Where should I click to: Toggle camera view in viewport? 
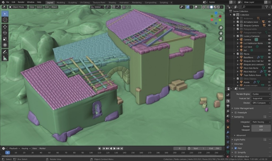coord(221,39)
